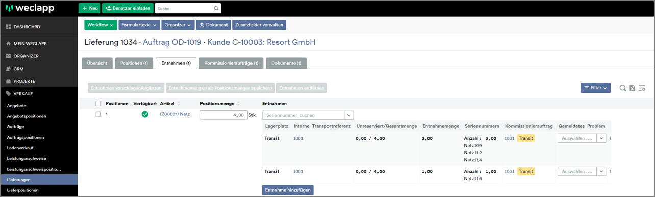Sort by Positionsmenge column arrows
The width and height of the screenshot is (655, 197).
[238, 104]
